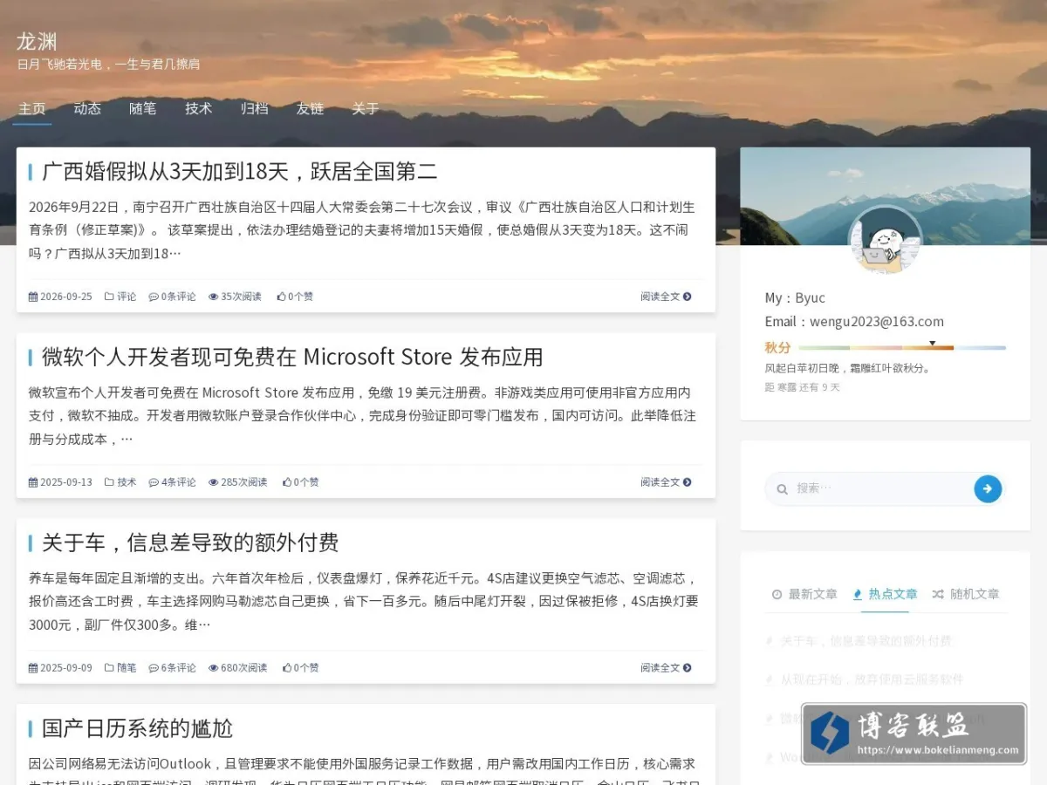The width and height of the screenshot is (1047, 785).
Task: Visit the 友链 menu item
Action: pos(310,109)
